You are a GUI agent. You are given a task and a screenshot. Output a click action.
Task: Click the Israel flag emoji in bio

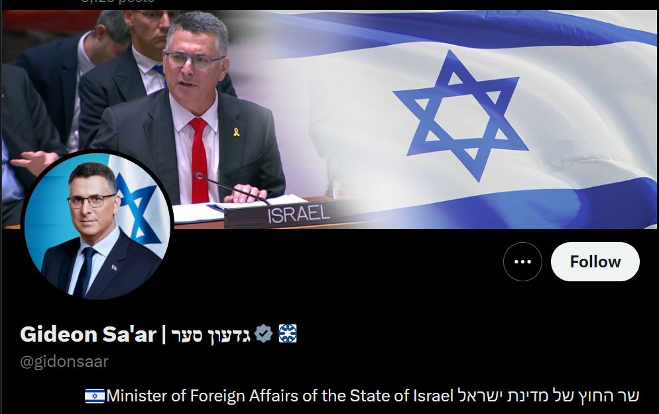tap(95, 396)
